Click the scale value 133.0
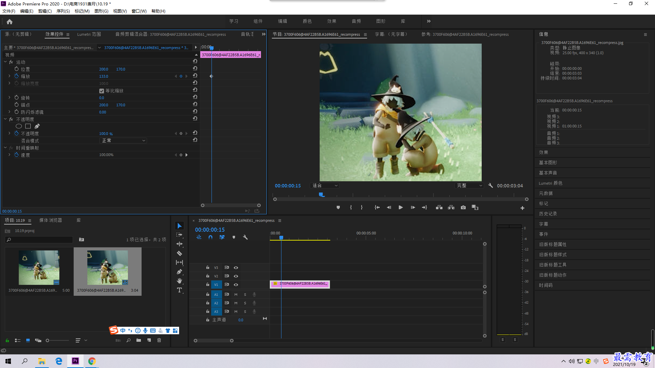 [104, 77]
